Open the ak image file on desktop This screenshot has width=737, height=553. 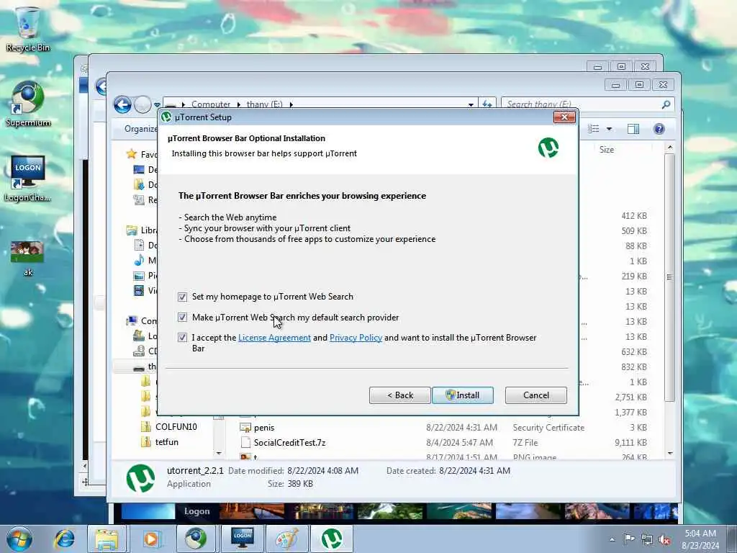pos(27,258)
